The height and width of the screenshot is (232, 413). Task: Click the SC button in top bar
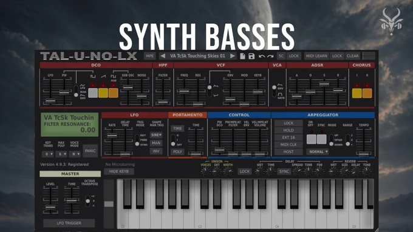281,56
